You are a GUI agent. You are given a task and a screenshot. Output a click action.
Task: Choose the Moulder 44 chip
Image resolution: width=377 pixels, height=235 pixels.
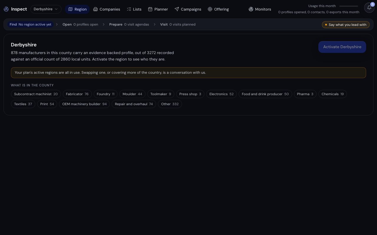pyautogui.click(x=132, y=94)
